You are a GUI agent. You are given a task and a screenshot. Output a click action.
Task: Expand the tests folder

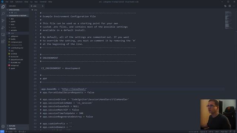pos(18,24)
